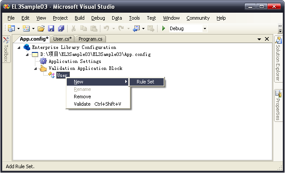Select Validation Application Block tree label

tap(86, 69)
